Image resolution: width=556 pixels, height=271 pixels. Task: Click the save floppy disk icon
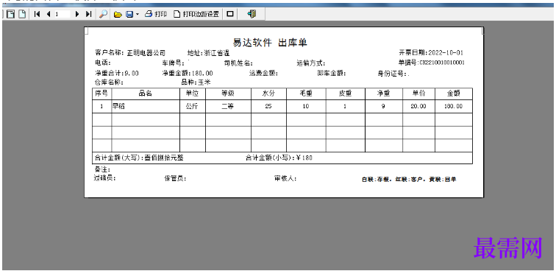point(129,15)
